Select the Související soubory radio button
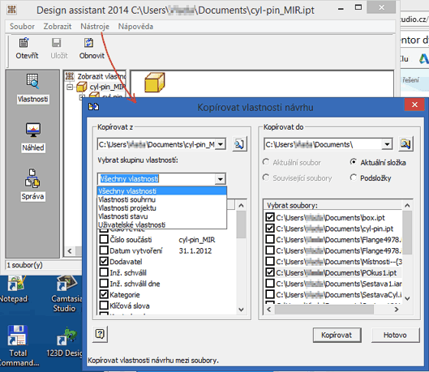This screenshot has height=372, width=429. 266,177
